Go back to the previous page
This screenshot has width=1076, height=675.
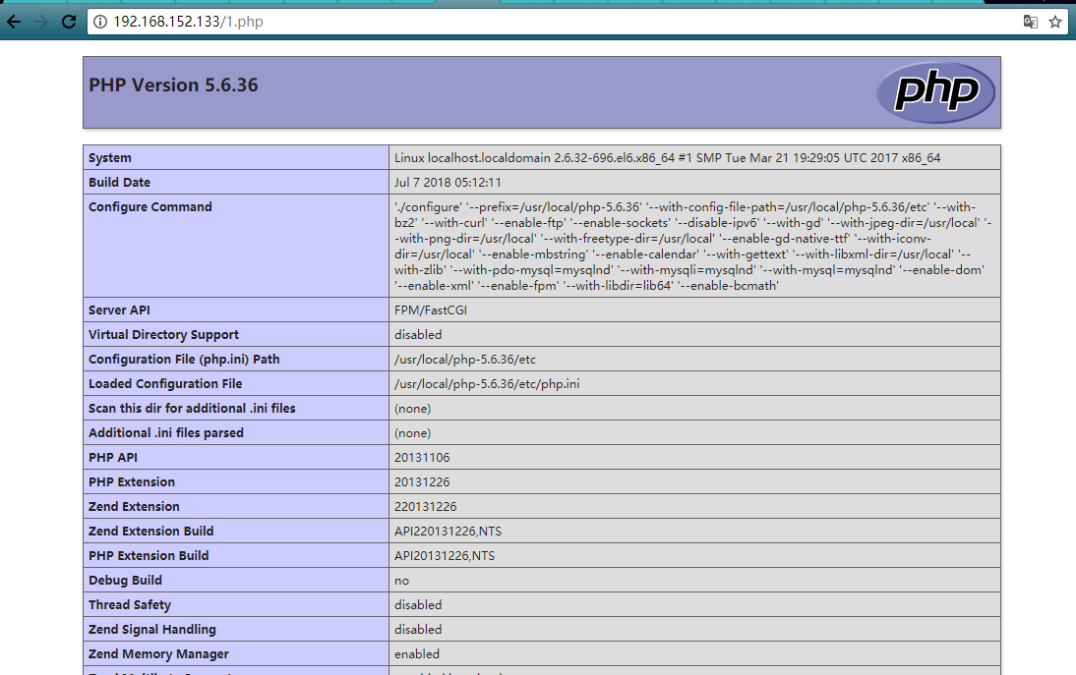(14, 22)
